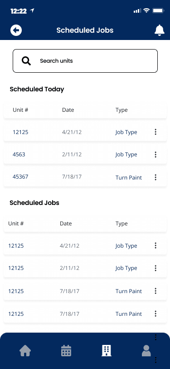
Task: Open notifications bell icon
Action: click(x=160, y=30)
